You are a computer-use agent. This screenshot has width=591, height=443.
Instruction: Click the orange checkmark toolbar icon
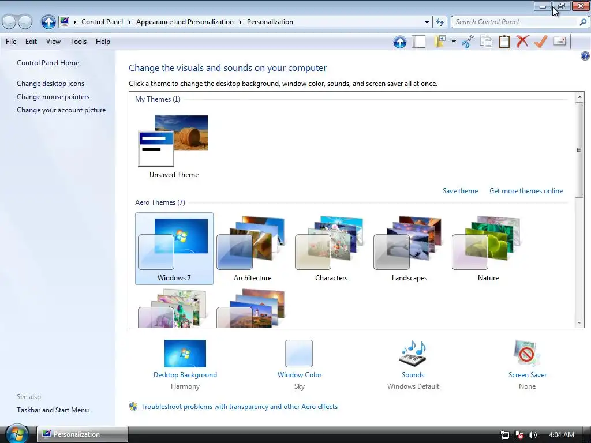(540, 41)
